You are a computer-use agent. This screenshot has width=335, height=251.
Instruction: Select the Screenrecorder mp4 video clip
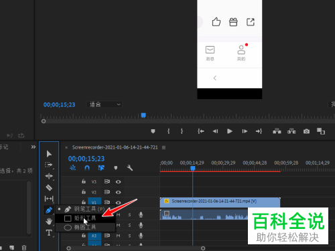pyautogui.click(x=220, y=202)
